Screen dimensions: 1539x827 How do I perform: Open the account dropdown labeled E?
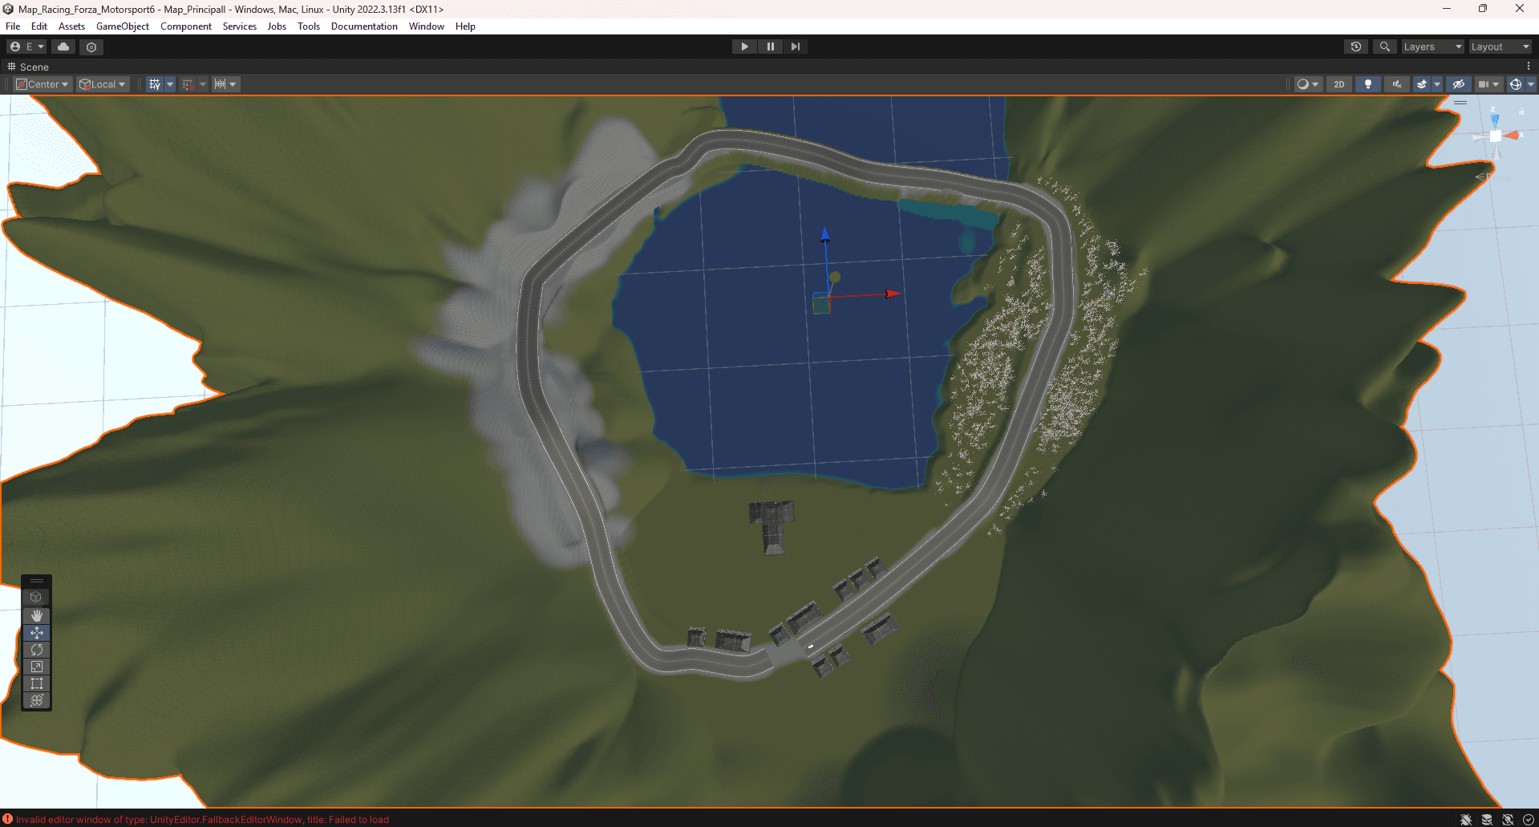click(x=27, y=47)
